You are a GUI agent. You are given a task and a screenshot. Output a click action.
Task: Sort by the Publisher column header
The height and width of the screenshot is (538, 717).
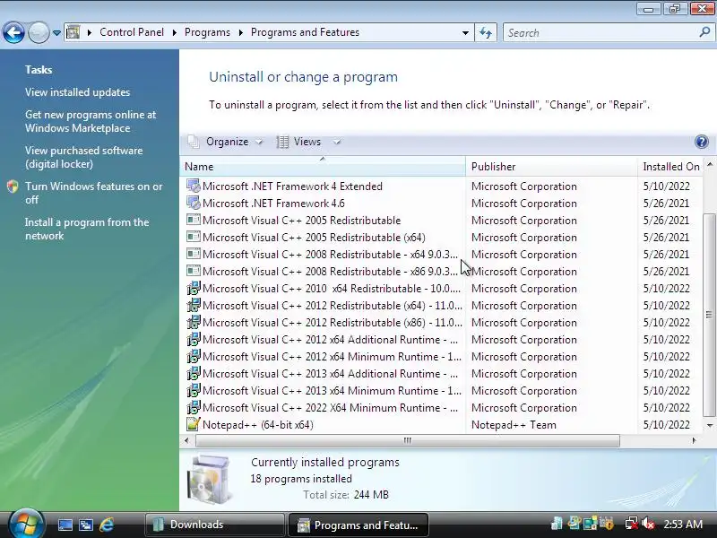pyautogui.click(x=551, y=167)
